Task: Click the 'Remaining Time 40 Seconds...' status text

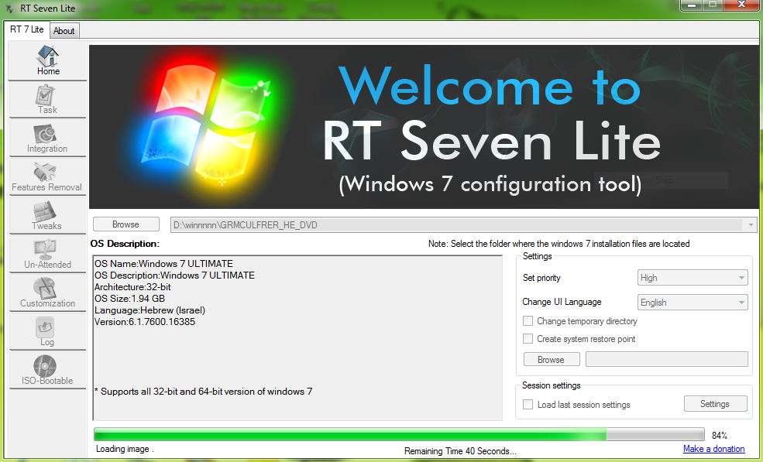Action: tap(460, 451)
